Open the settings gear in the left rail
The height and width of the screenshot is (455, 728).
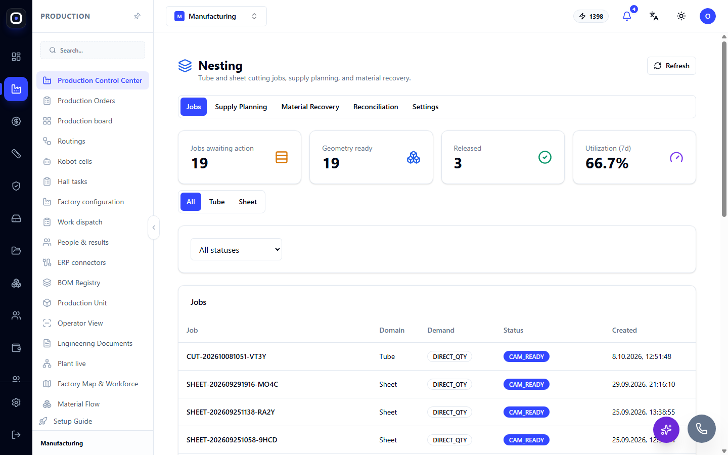click(x=16, y=402)
